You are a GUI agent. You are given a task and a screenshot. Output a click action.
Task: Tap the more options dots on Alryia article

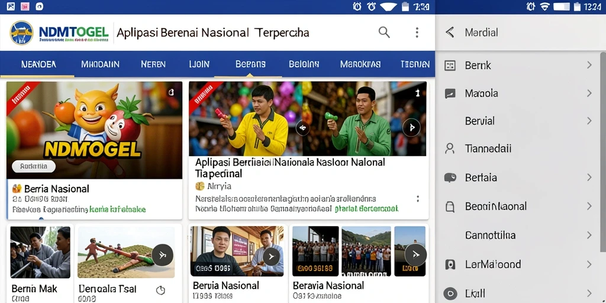click(x=417, y=199)
